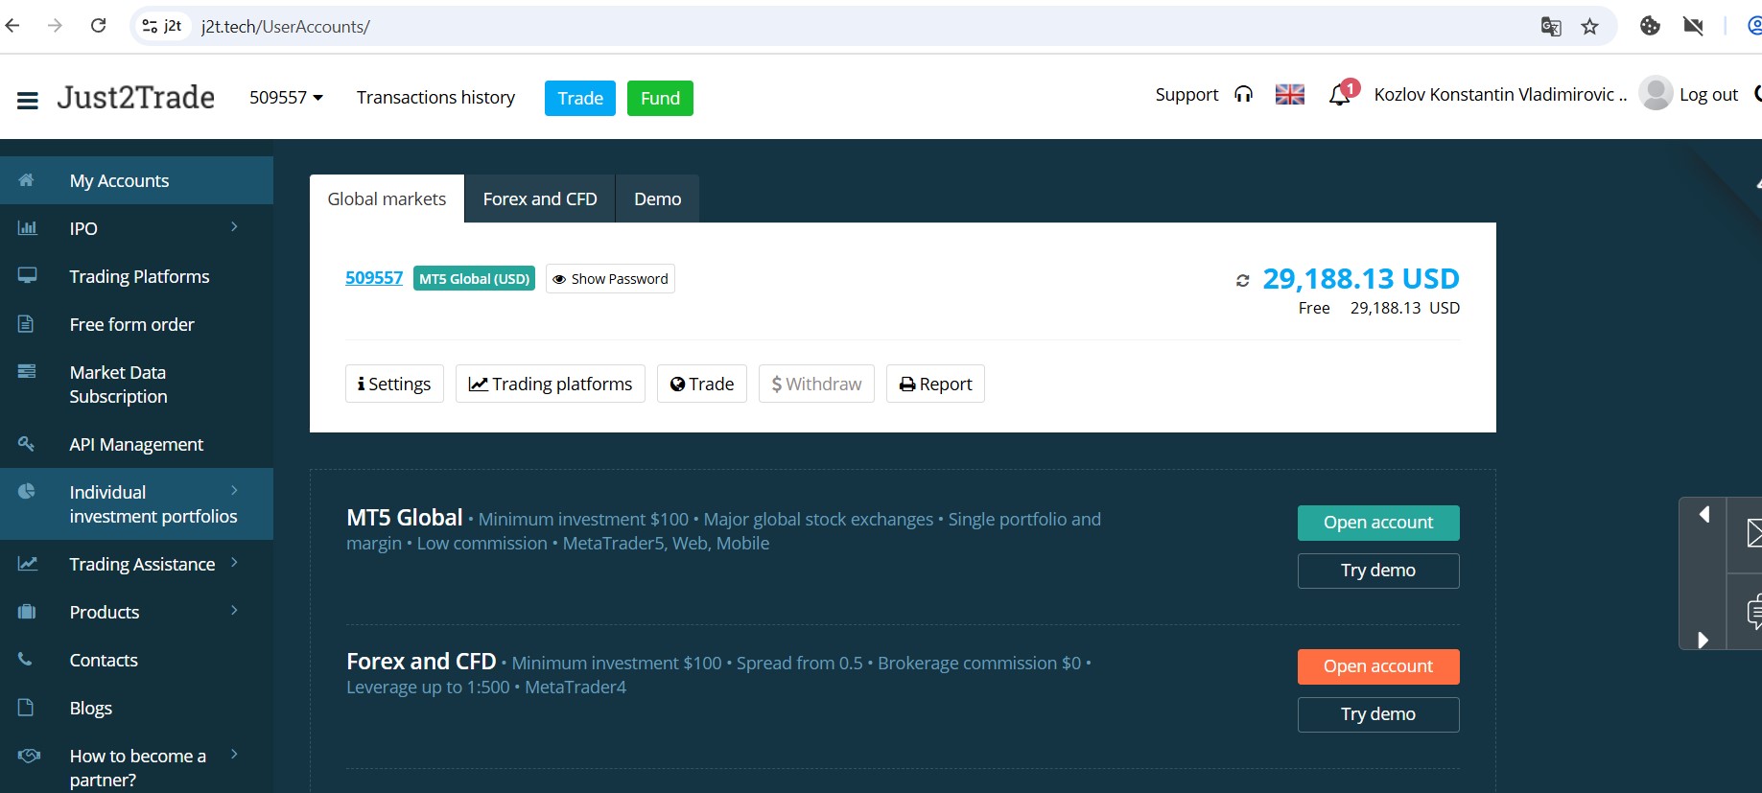Click the browser translate page icon
This screenshot has height=793, width=1762.
[1550, 27]
